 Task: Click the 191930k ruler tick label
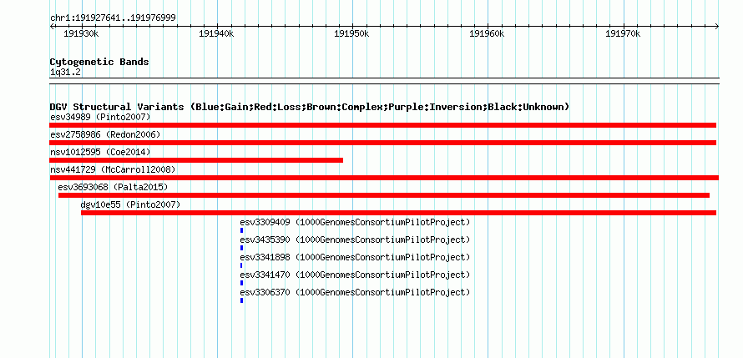coord(81,33)
